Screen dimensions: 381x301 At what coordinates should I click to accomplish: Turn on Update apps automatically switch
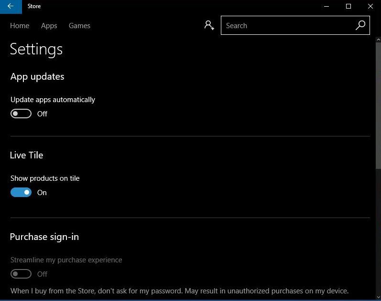pyautogui.click(x=21, y=114)
